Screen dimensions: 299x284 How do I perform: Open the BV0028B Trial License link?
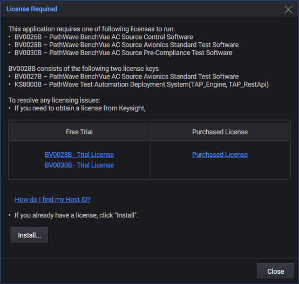pyautogui.click(x=79, y=154)
